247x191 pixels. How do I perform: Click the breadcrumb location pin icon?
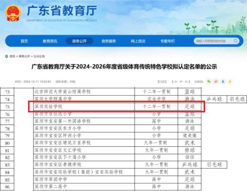tap(7, 56)
